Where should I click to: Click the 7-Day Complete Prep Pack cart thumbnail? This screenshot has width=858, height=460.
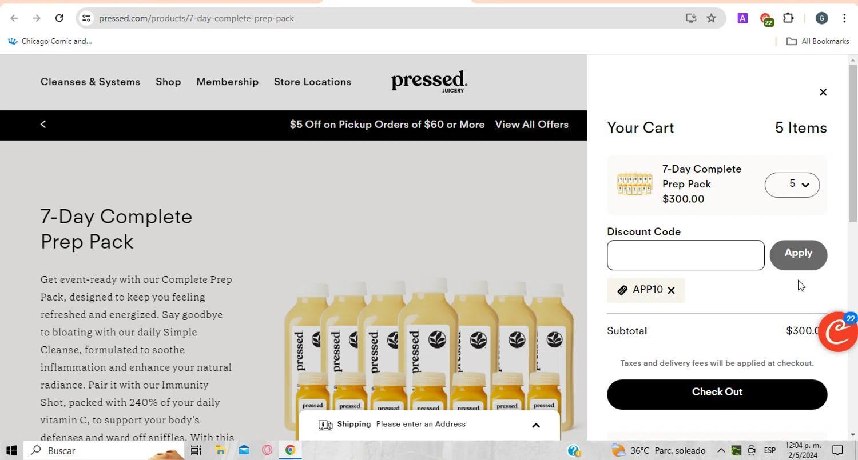tap(634, 185)
